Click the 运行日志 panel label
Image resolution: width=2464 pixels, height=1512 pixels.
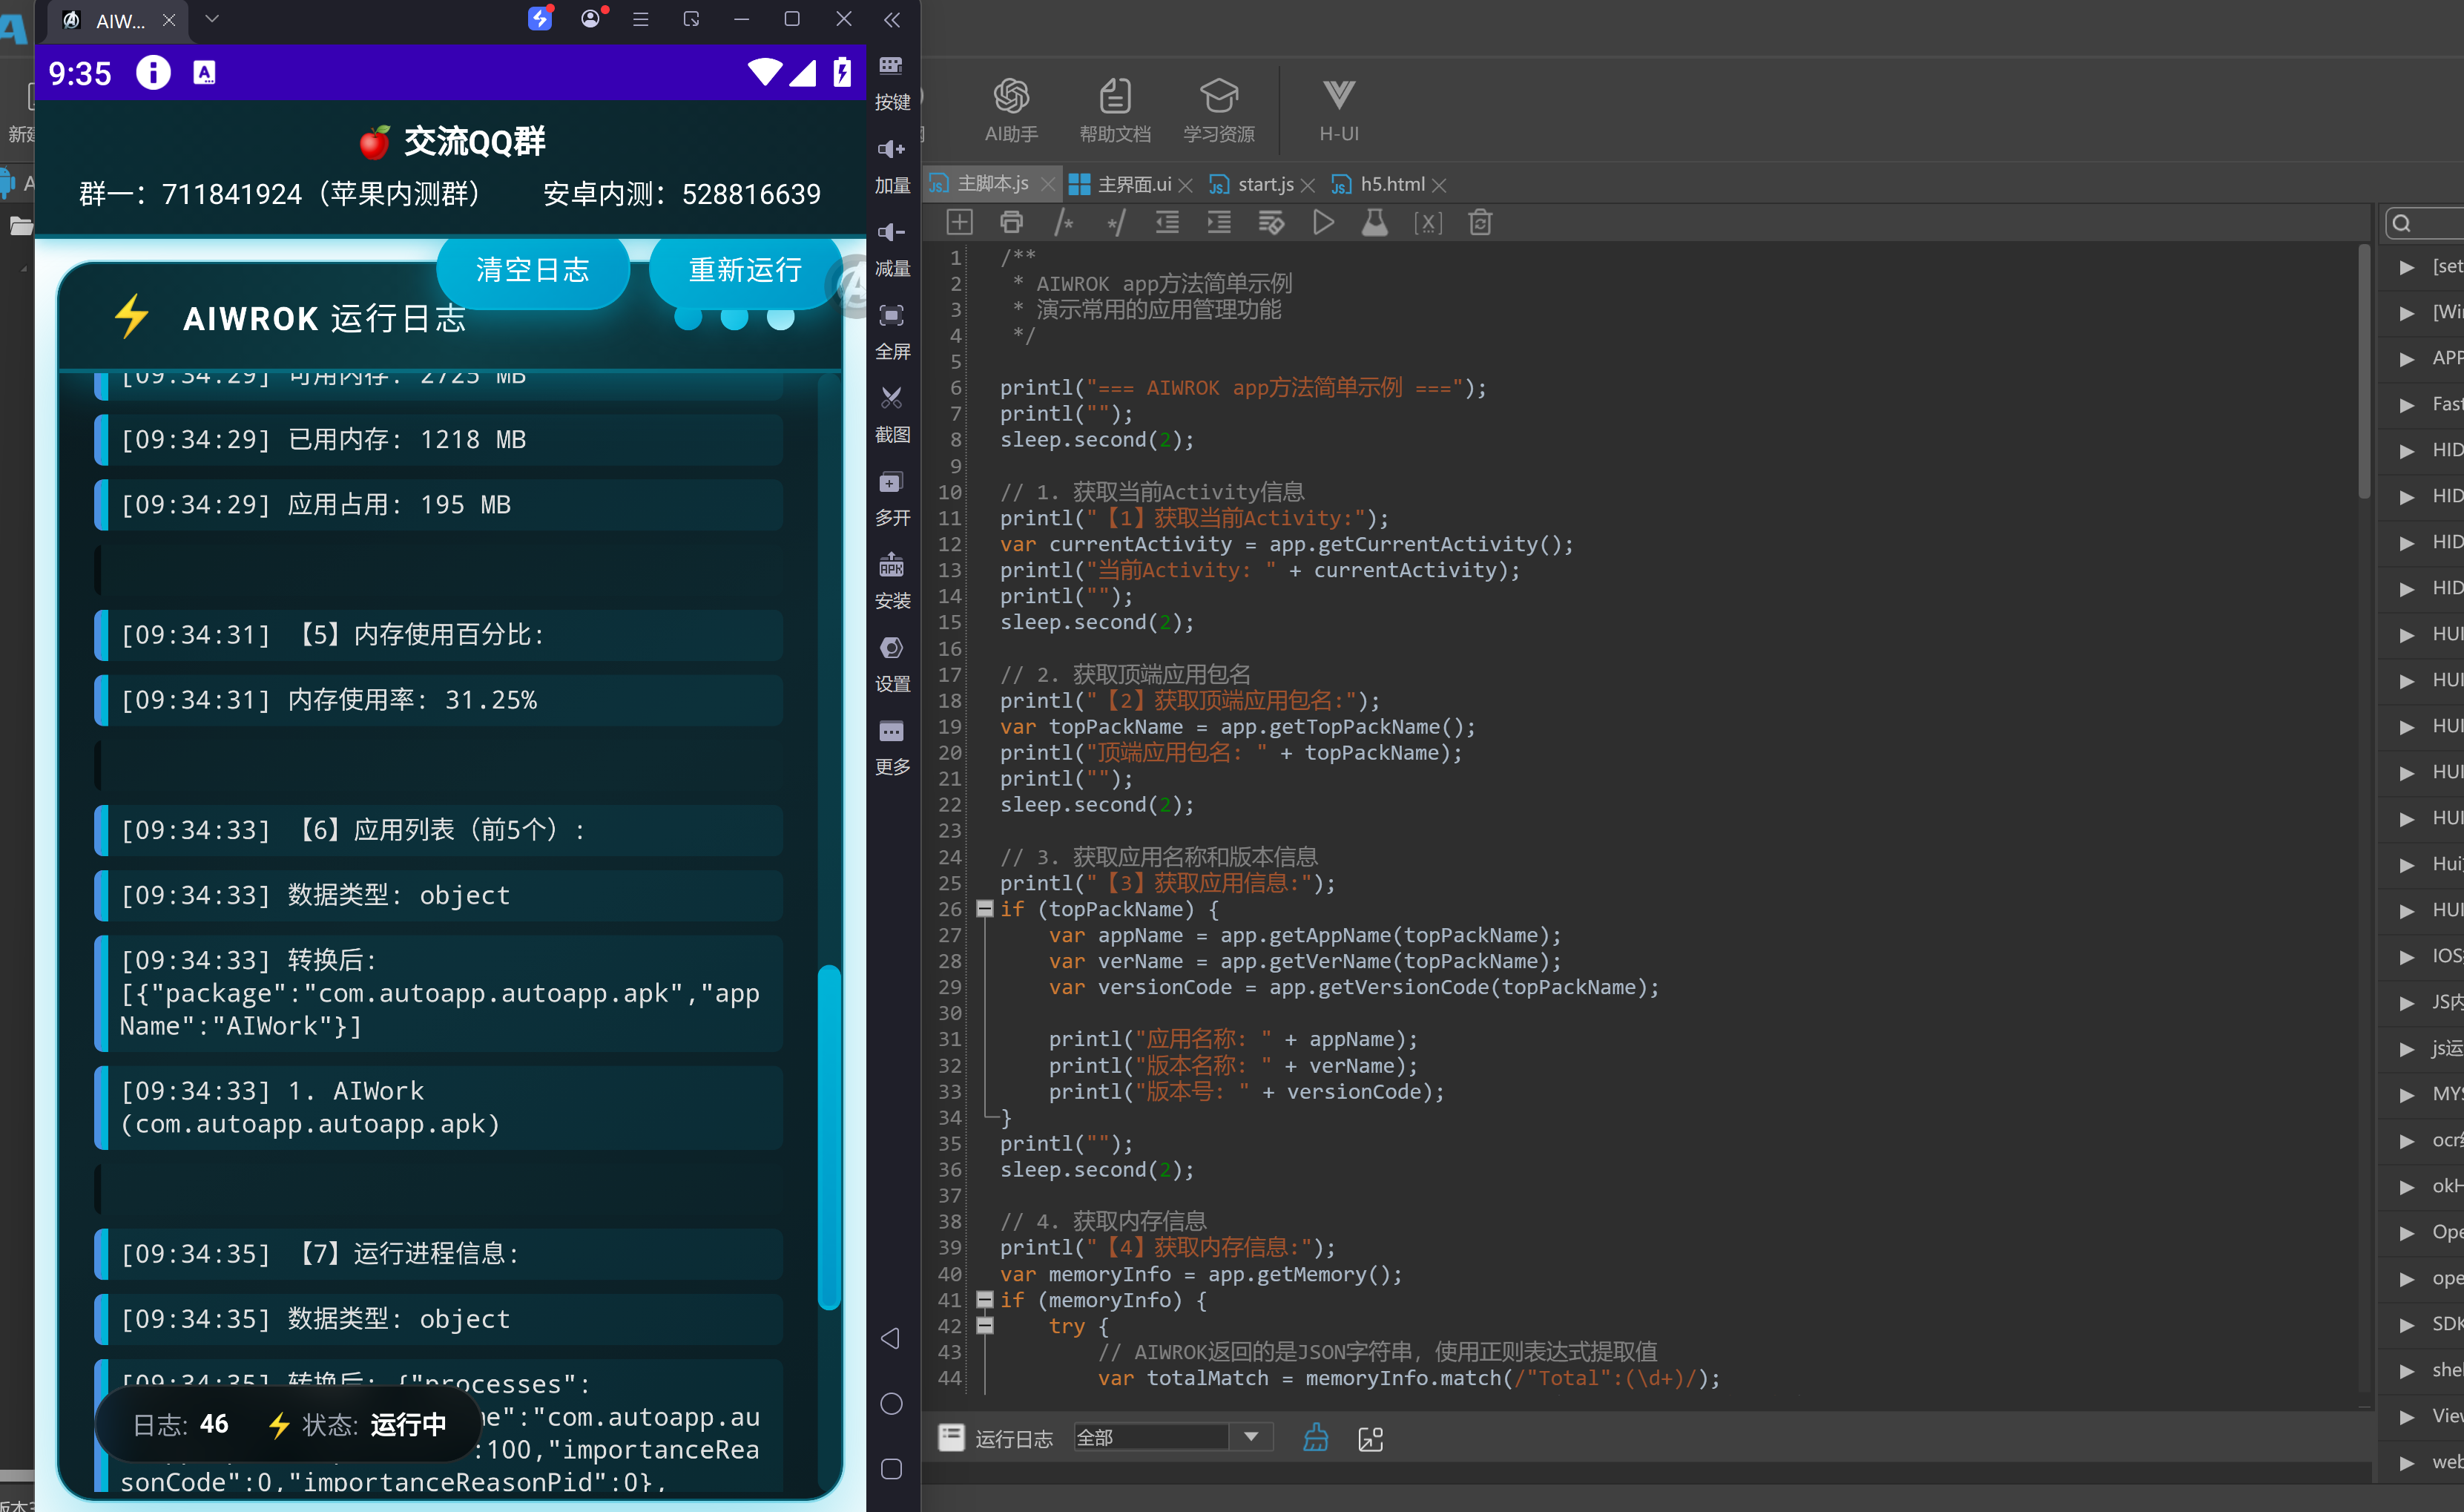[x=1014, y=1438]
